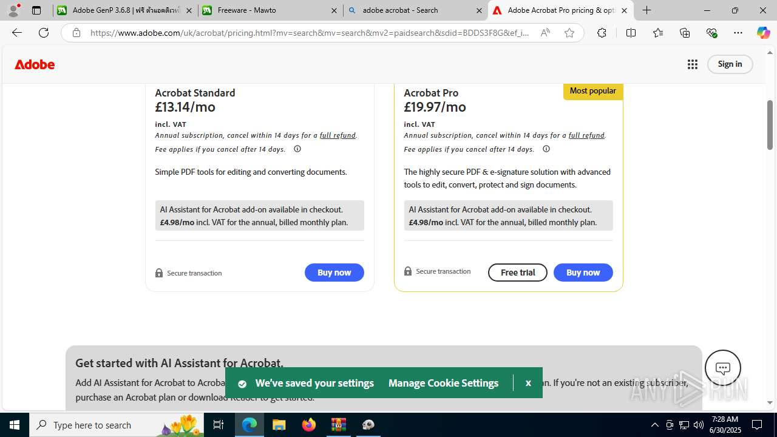Viewport: 777px width, 437px height.
Task: Click the Most popular badge
Action: point(593,91)
